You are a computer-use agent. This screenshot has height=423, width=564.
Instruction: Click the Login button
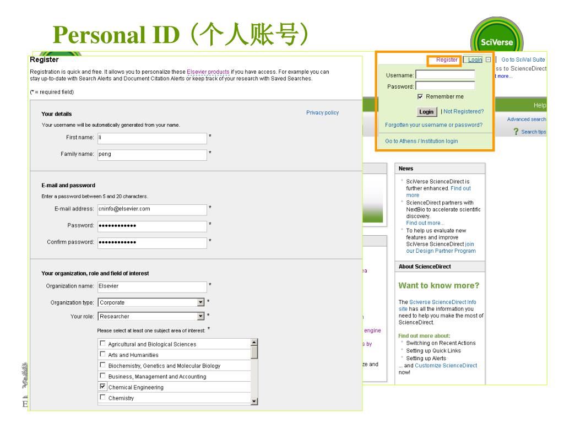426,112
